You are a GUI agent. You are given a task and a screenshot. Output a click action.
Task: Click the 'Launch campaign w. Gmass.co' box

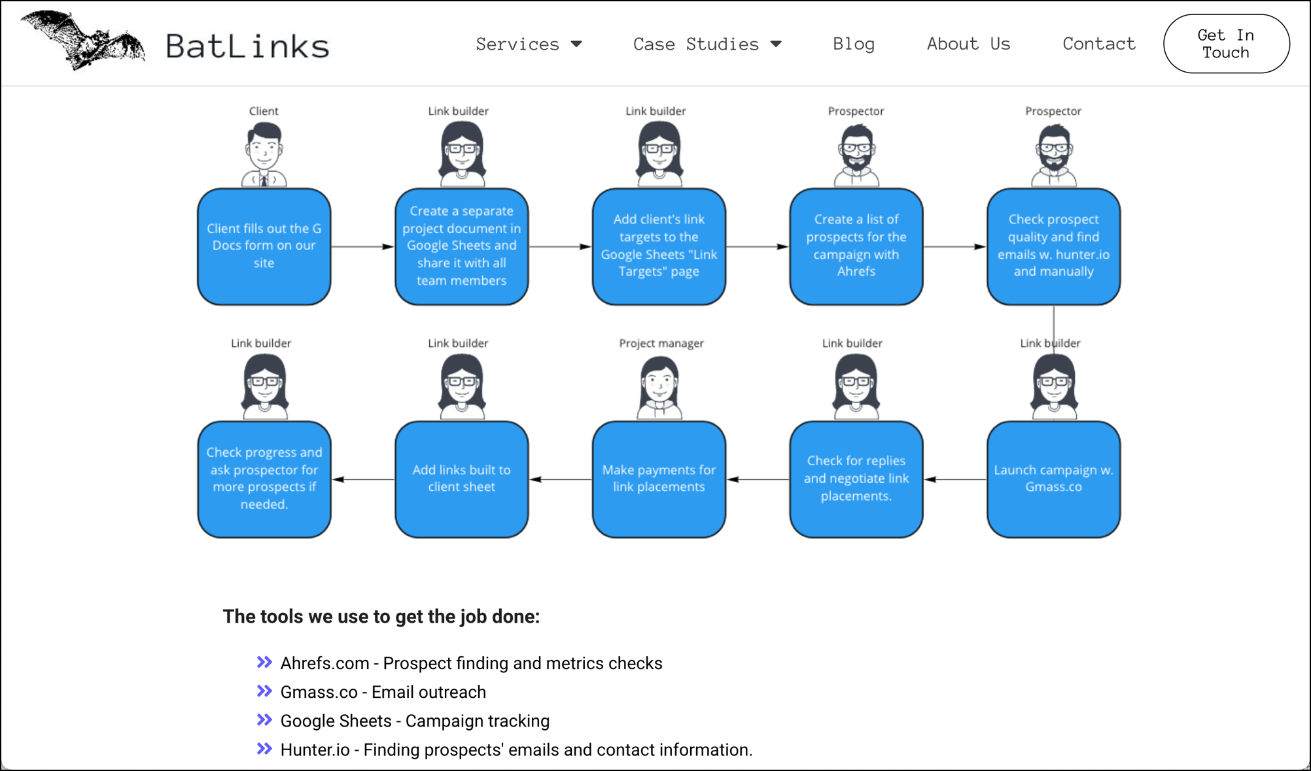(1054, 479)
